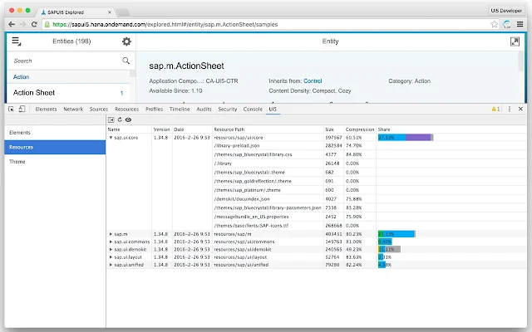Refresh the UI5 resources list
Viewport: 532px width, 332px height.
click(120, 120)
